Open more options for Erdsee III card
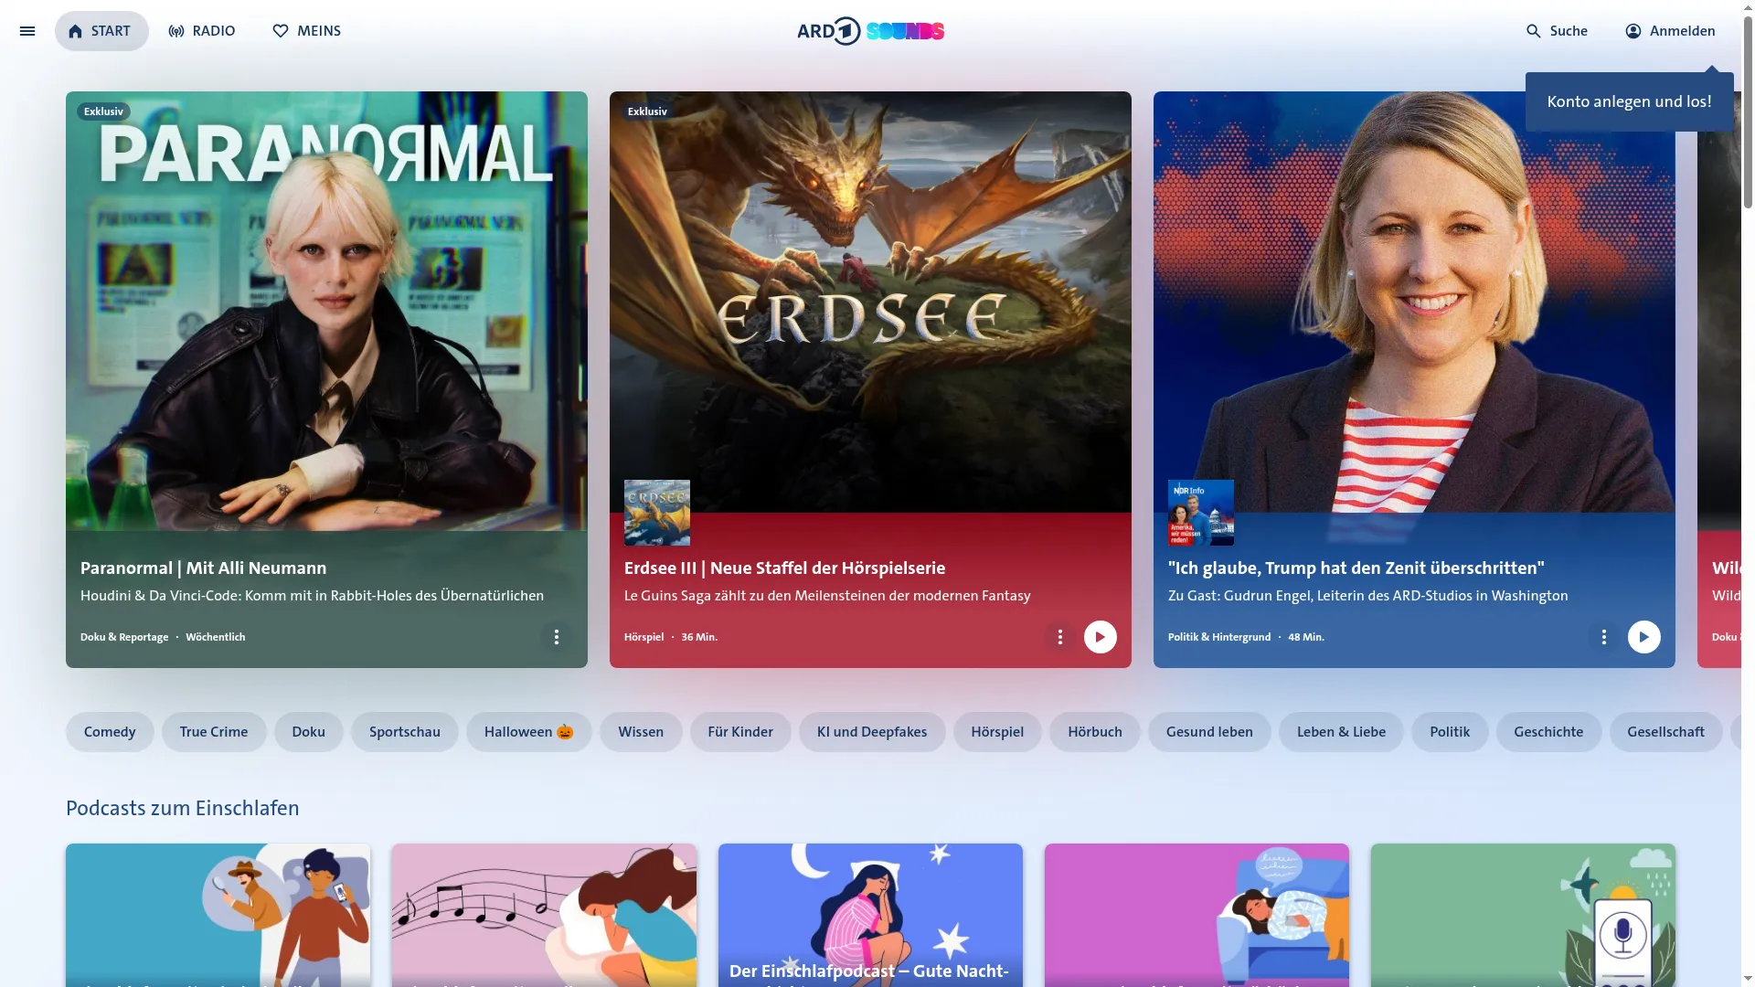The image size is (1755, 987). click(x=1059, y=637)
